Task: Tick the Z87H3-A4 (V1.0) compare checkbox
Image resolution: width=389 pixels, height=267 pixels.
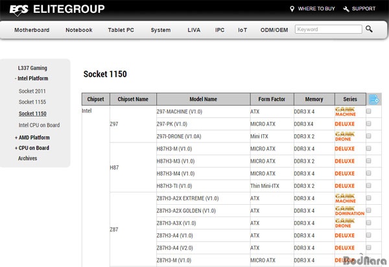Action: click(369, 235)
